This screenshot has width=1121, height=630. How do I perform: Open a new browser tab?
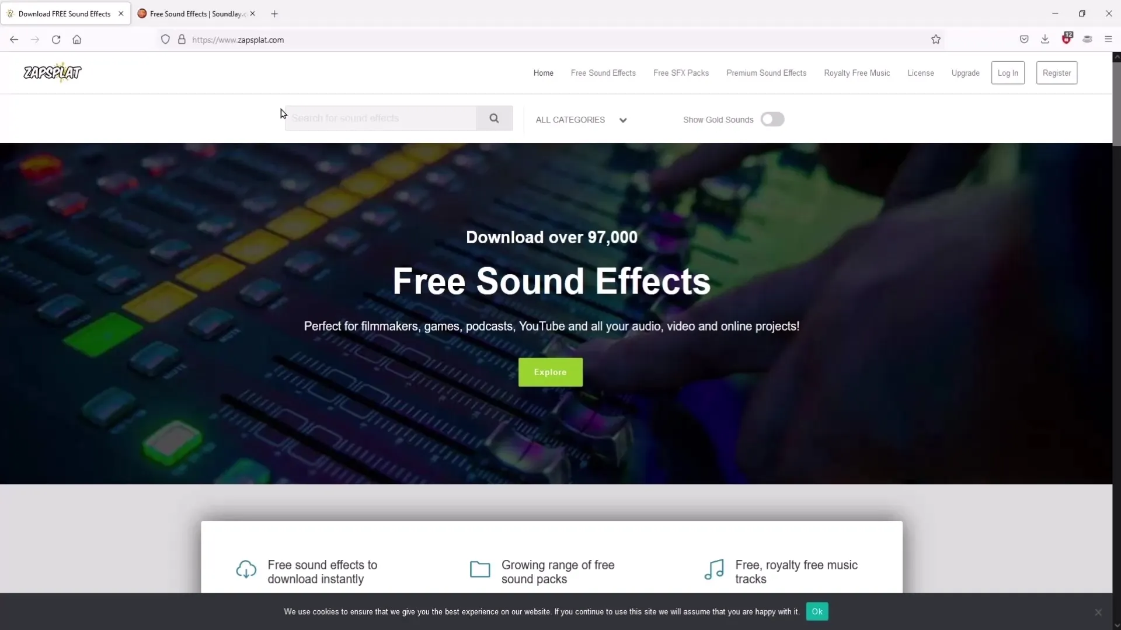tap(274, 14)
